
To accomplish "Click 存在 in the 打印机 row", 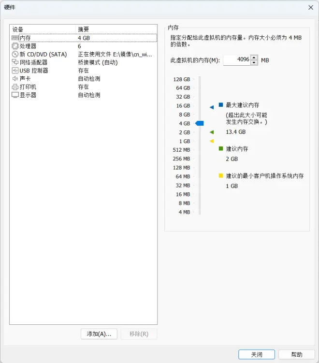I will [x=84, y=87].
